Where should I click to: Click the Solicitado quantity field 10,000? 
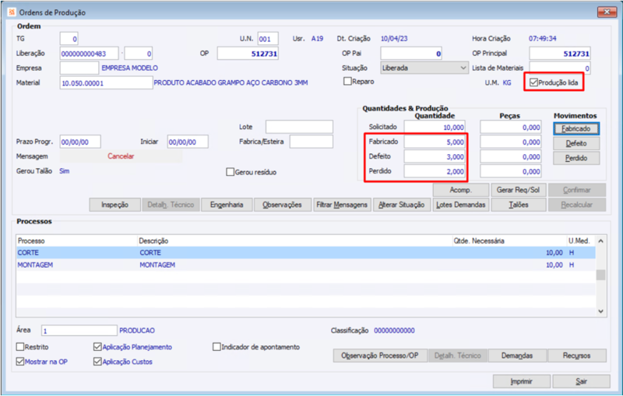pyautogui.click(x=435, y=128)
